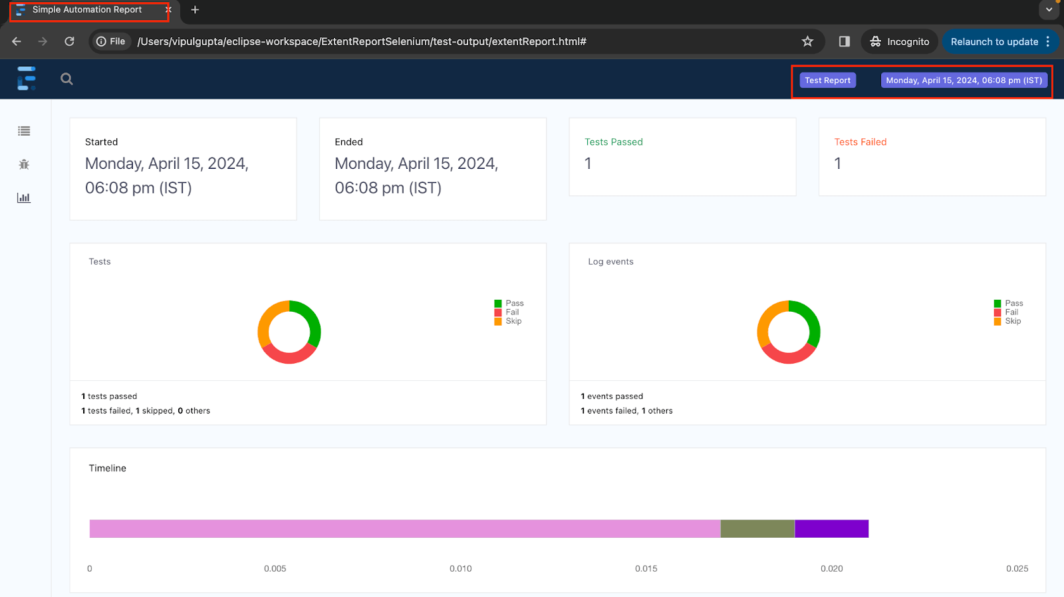This screenshot has height=597, width=1064.
Task: Click the Tests donut chart
Action: pyautogui.click(x=289, y=332)
